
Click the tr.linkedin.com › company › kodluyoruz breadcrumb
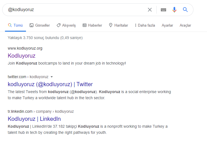41,112
